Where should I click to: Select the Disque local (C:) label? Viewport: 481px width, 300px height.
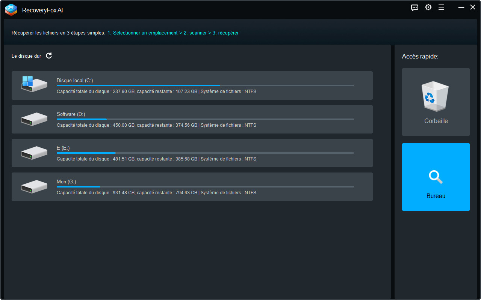pyautogui.click(x=75, y=80)
